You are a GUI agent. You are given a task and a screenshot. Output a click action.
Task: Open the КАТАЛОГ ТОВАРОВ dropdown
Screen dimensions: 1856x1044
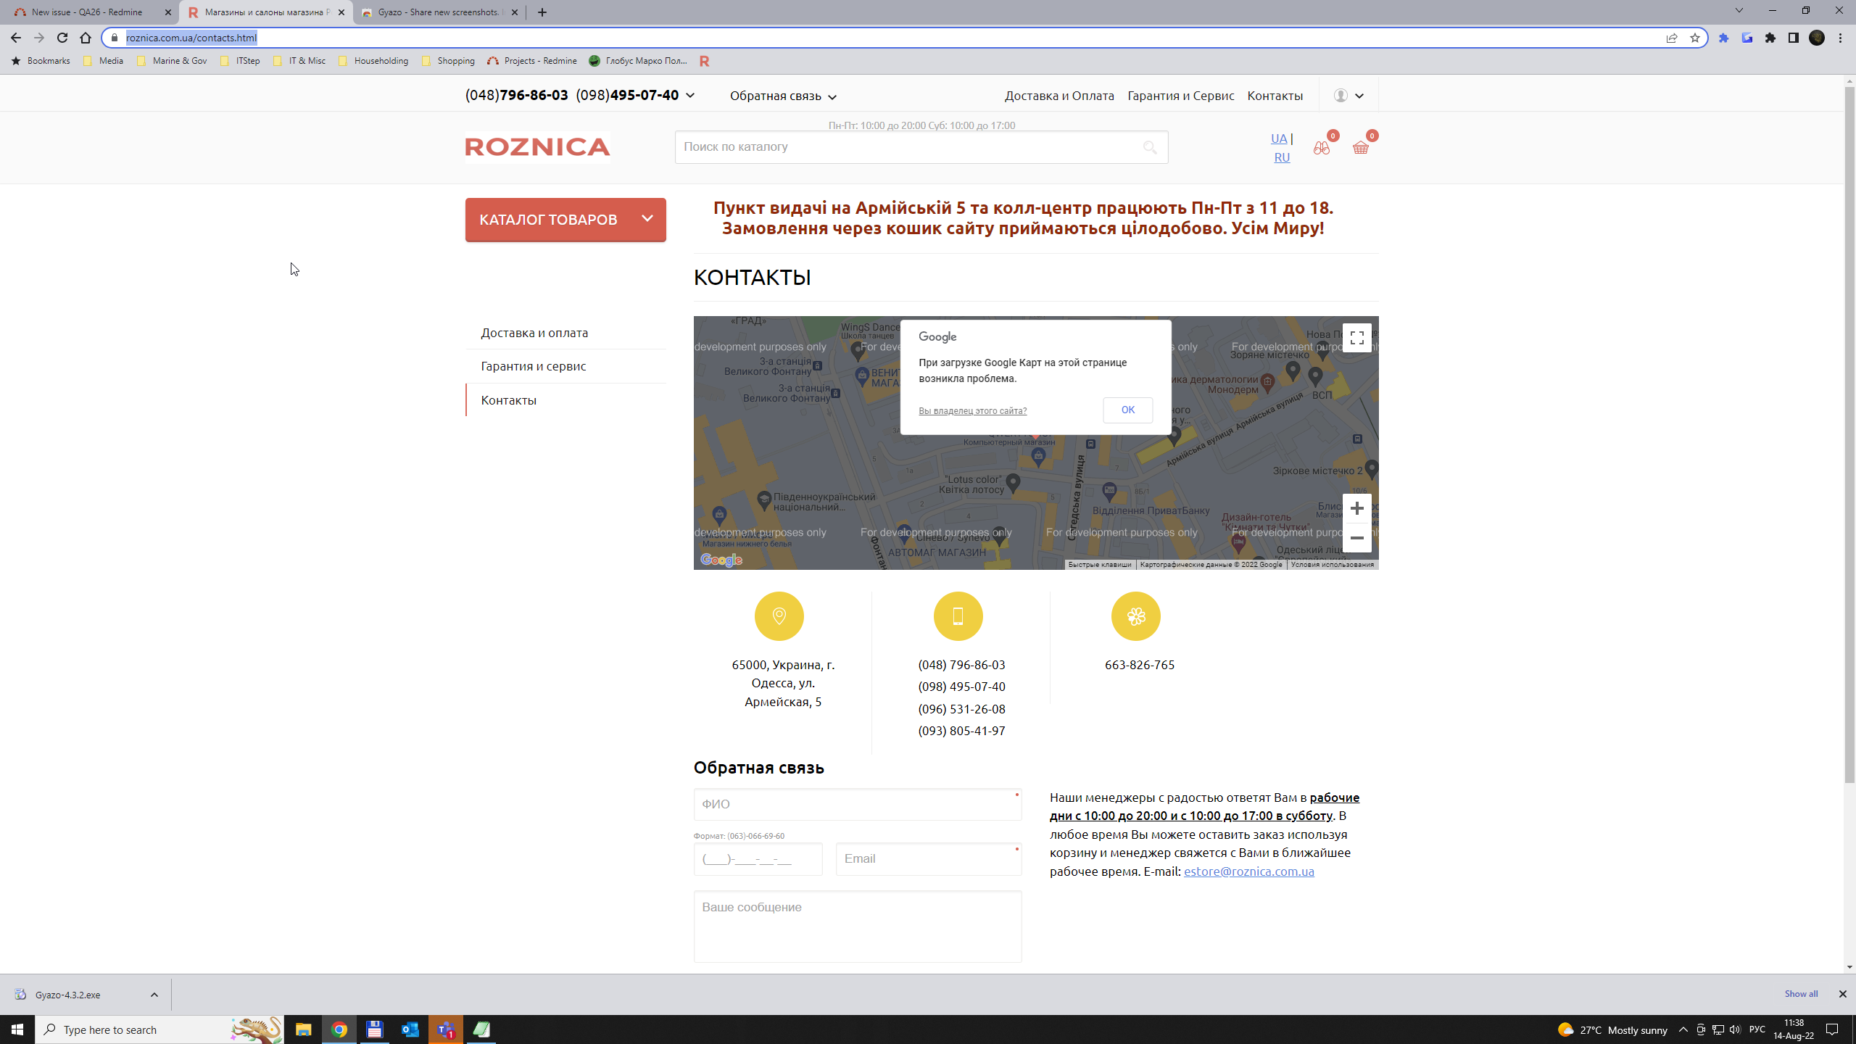pos(565,220)
